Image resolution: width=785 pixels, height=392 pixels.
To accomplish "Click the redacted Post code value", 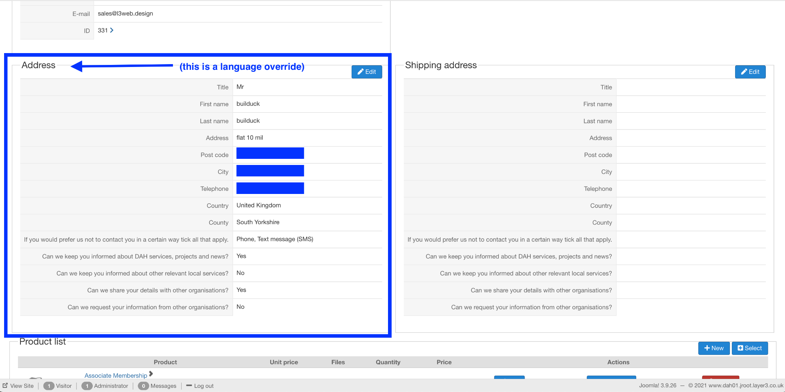I will (x=270, y=153).
